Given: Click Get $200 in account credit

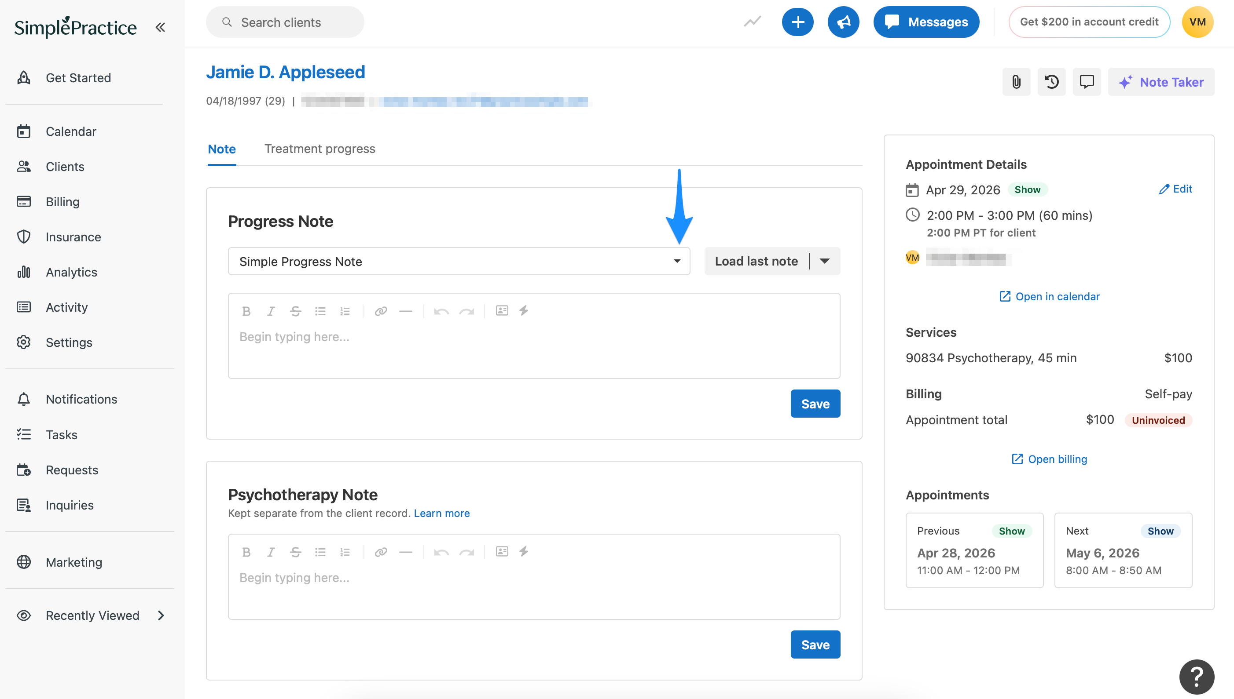Looking at the screenshot, I should (x=1089, y=22).
